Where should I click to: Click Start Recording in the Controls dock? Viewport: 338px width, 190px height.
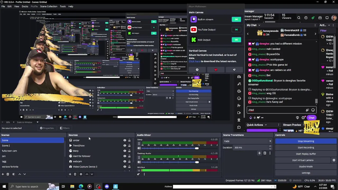[306, 148]
